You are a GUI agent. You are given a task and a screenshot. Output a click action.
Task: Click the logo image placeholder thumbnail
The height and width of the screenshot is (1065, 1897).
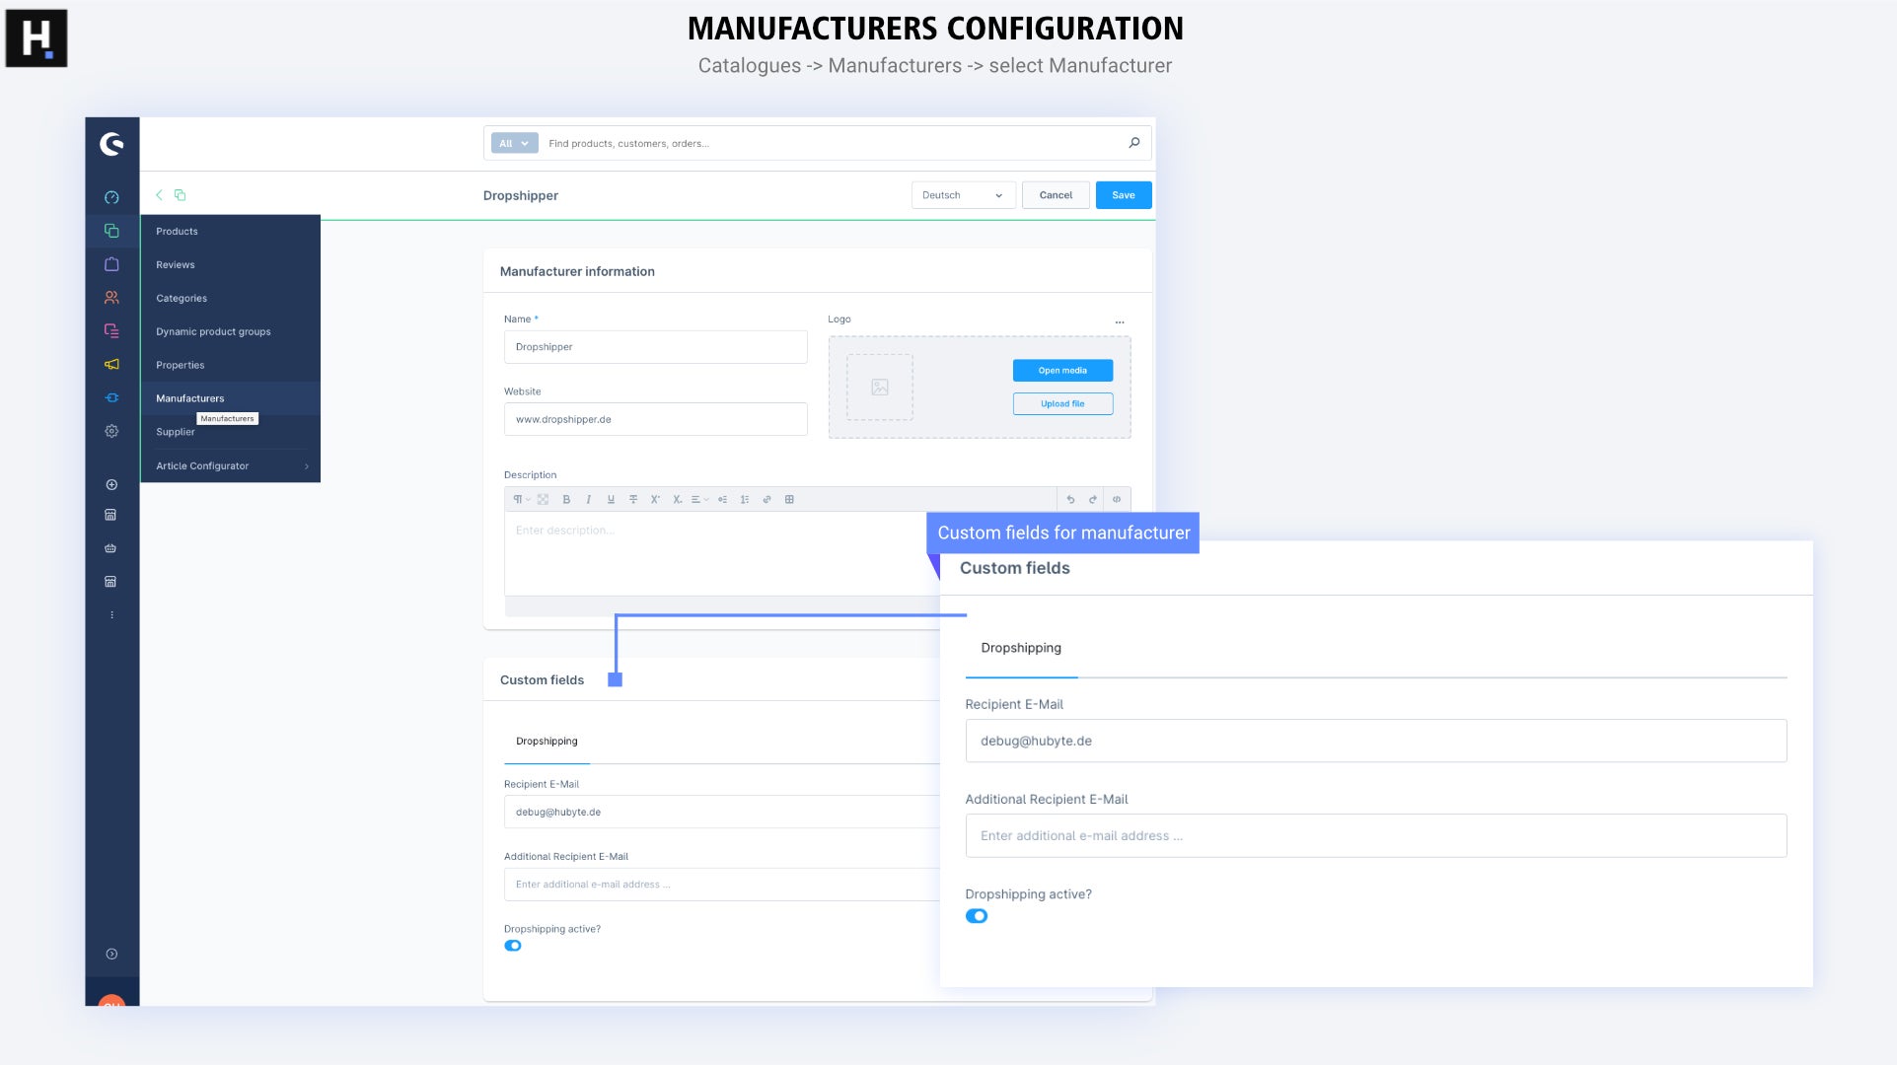tap(880, 388)
